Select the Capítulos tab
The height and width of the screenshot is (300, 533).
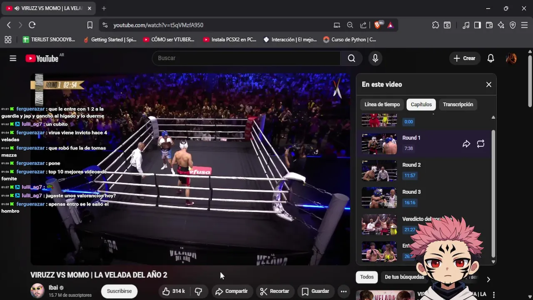pyautogui.click(x=421, y=105)
